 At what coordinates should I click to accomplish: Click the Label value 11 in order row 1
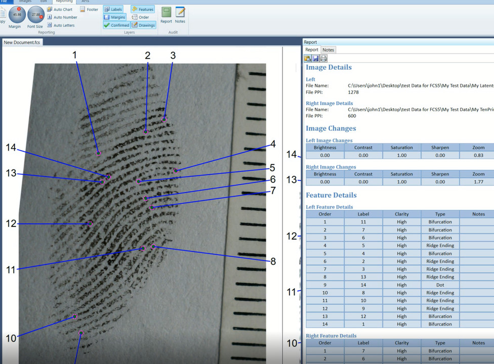(x=363, y=222)
